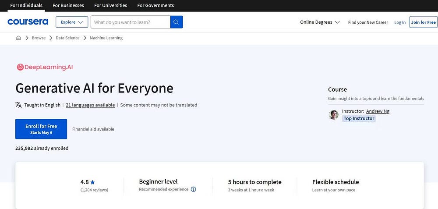Screen dimensions: 438x209
Task: Switch to For Businesses tab
Action: pos(68,5)
